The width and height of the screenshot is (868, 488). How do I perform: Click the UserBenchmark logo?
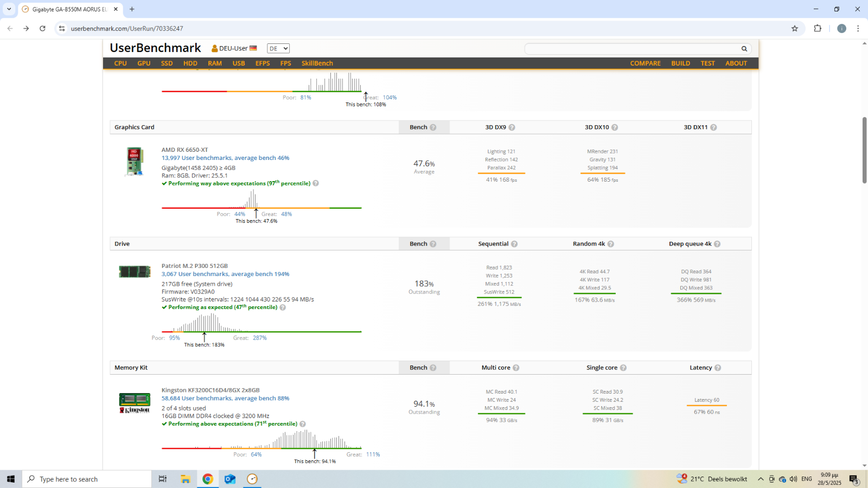pyautogui.click(x=155, y=48)
